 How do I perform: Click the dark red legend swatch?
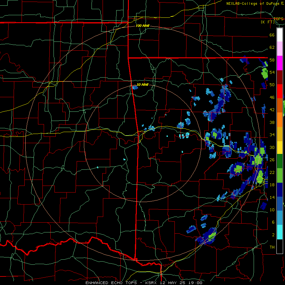pyautogui.click(x=280, y=77)
